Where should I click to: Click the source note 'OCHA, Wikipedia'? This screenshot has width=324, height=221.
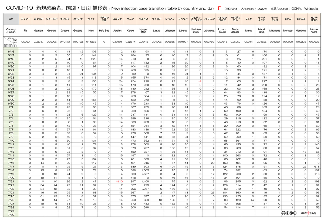305,9
